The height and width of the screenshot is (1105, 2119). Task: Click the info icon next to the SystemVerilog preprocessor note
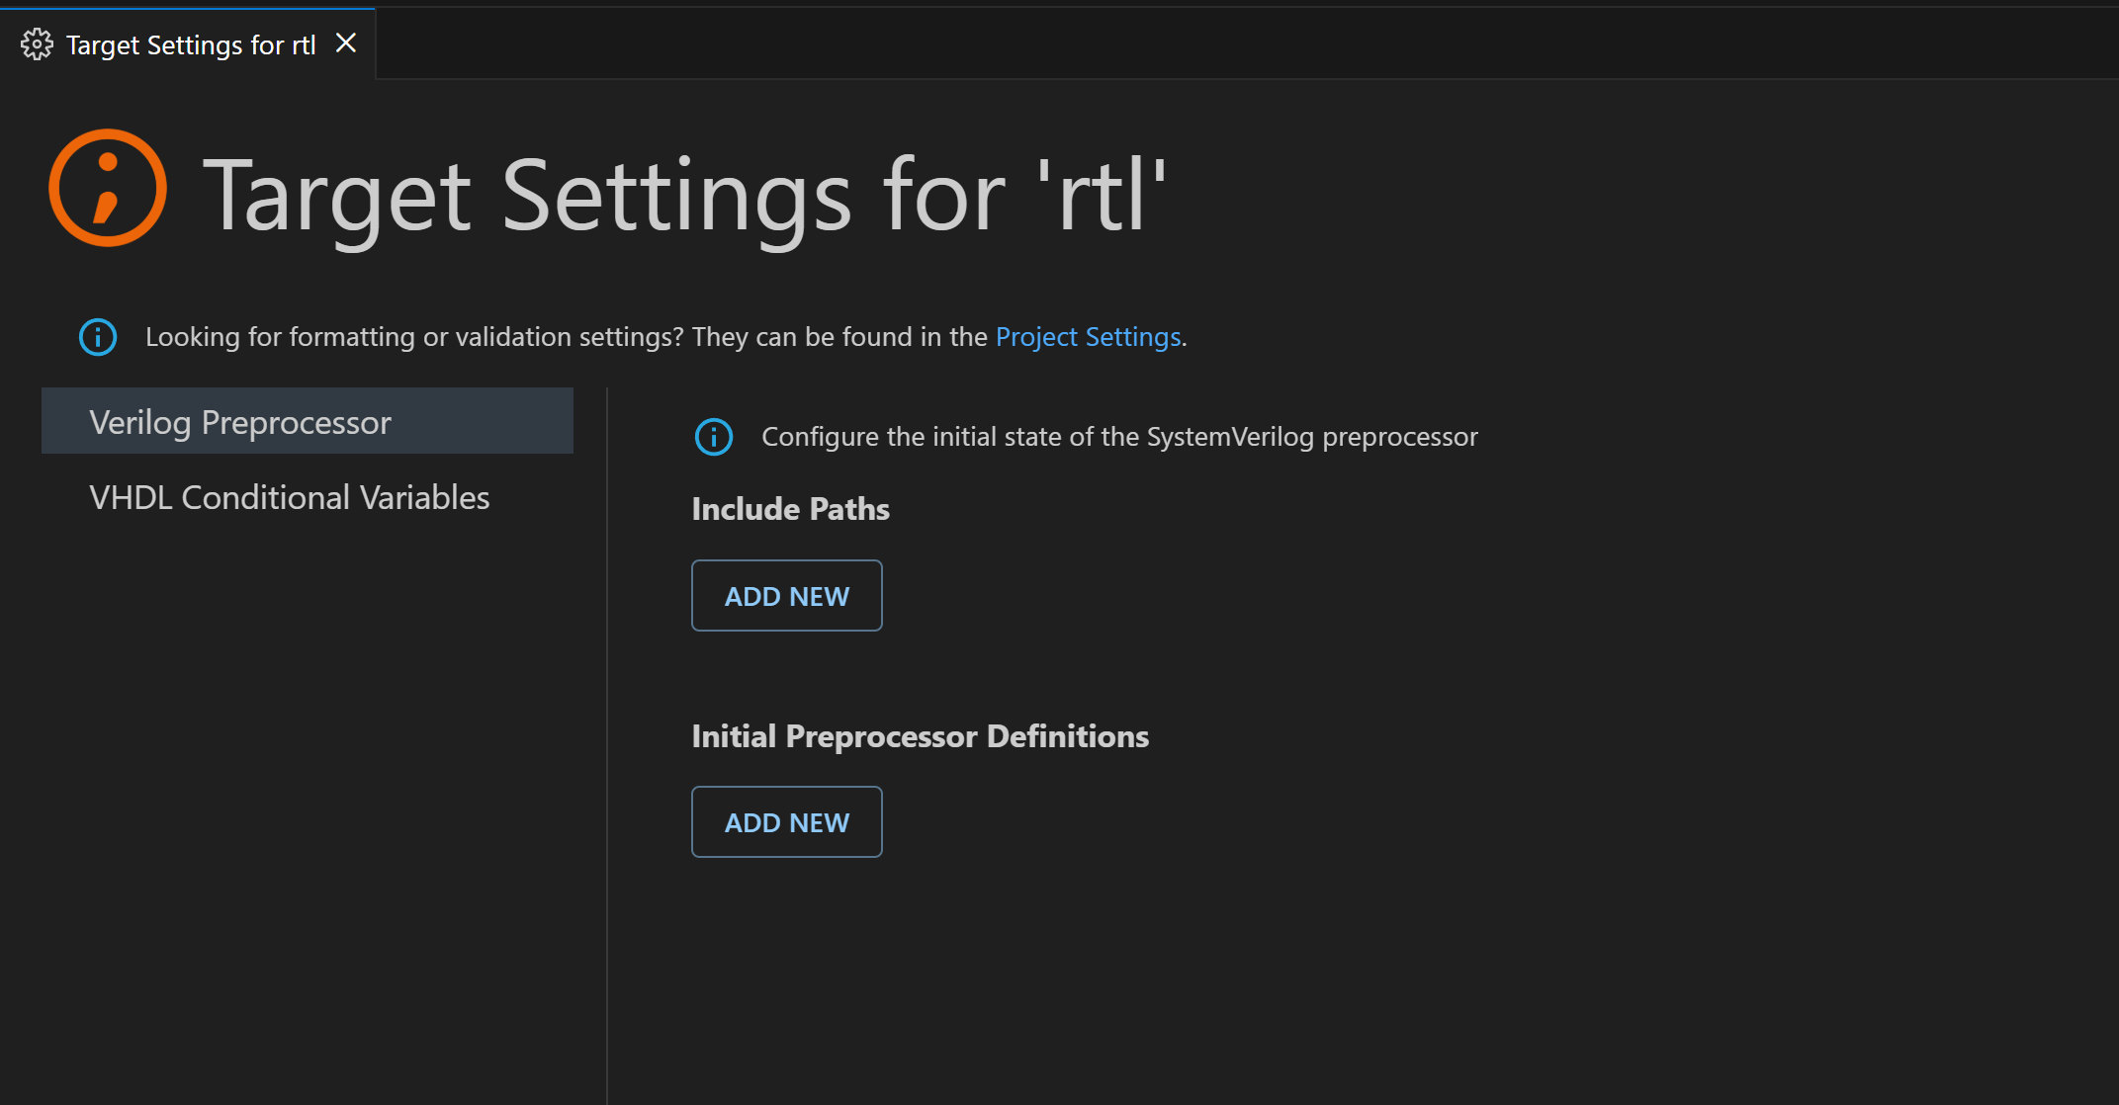click(x=714, y=437)
